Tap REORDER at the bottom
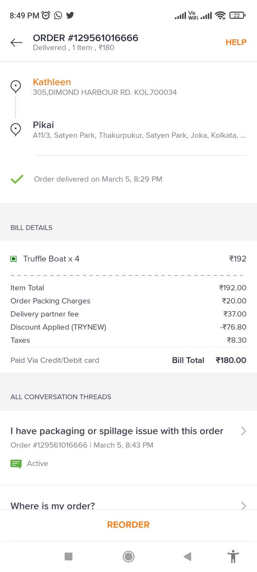Screen dimensions: 257x572 (128, 525)
